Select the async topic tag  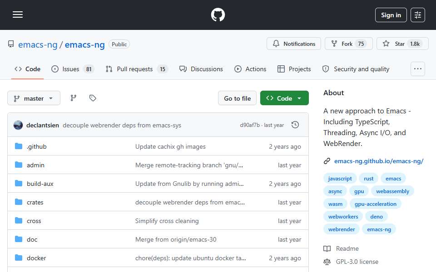(335, 191)
